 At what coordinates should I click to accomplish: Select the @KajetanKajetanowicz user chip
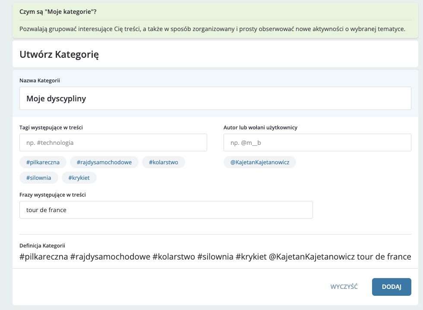(259, 162)
